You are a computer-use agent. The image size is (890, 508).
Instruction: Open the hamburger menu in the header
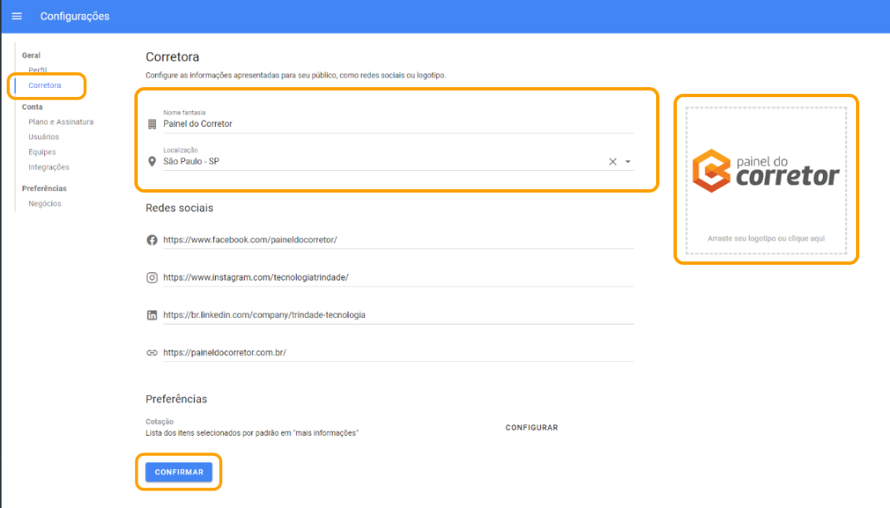[x=17, y=17]
